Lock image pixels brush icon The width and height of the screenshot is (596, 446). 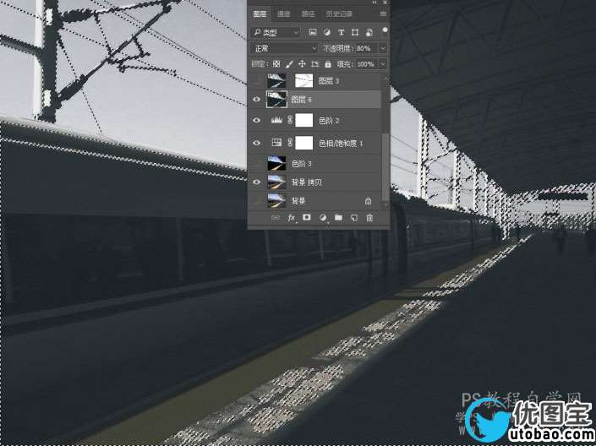pyautogui.click(x=289, y=64)
